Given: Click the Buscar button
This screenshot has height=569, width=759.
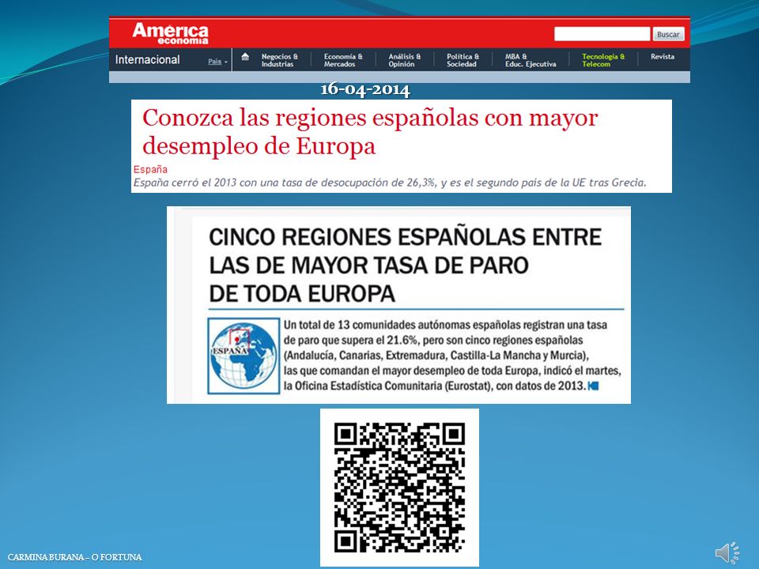Looking at the screenshot, I should [668, 34].
